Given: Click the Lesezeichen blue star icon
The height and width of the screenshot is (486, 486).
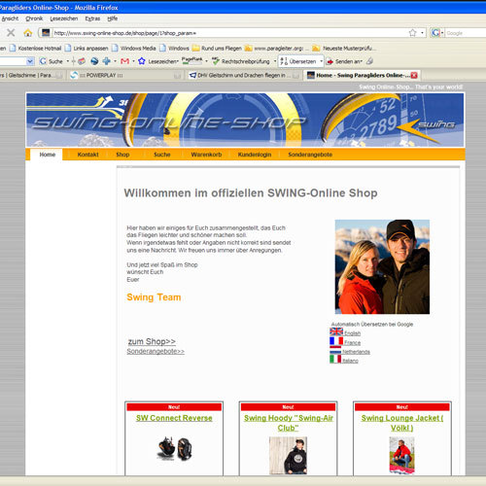Looking at the screenshot, I should pos(142,61).
